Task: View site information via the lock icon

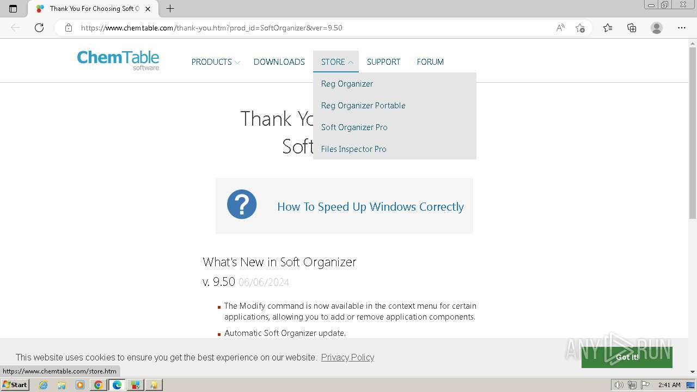Action: 69,28
